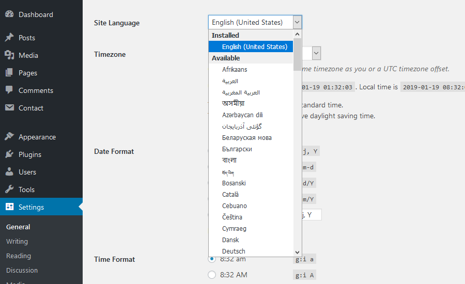Viewport: 465px width, 284px height.
Task: Select Afrikaans language option
Action: [251, 69]
